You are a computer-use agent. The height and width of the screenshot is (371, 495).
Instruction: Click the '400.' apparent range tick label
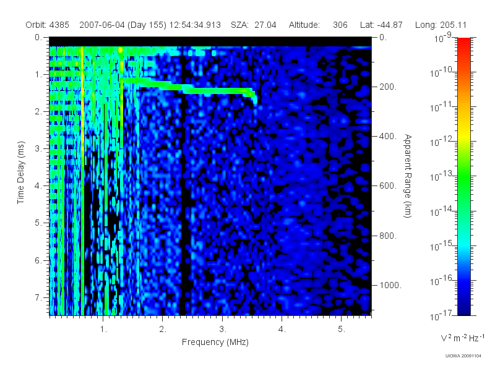coord(388,136)
